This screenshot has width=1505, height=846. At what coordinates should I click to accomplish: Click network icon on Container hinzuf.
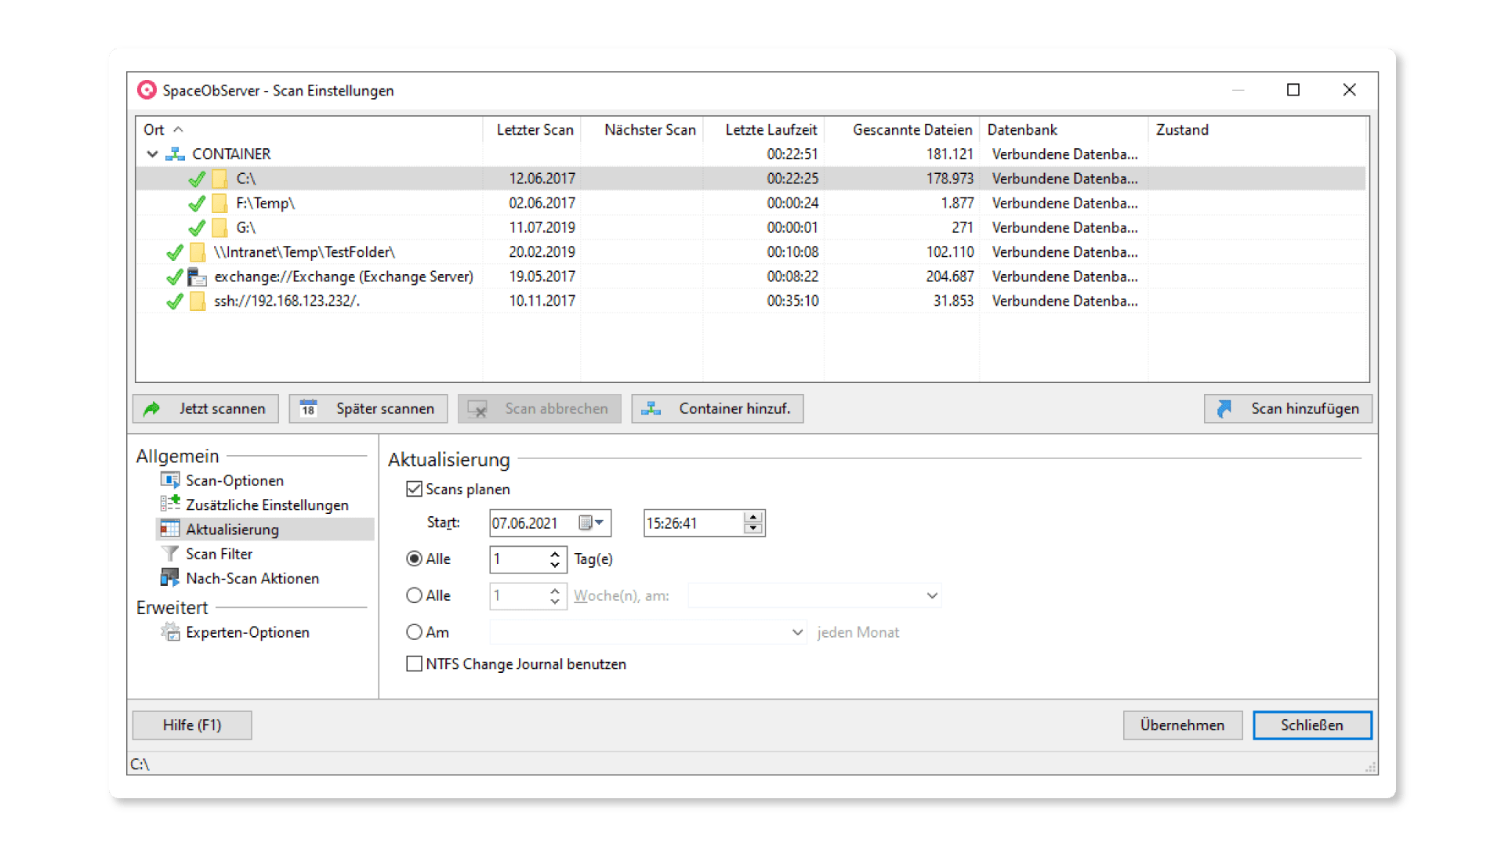(651, 408)
